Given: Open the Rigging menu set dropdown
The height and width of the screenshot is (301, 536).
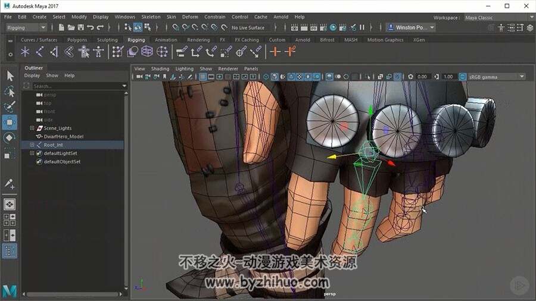Looking at the screenshot, I should [26, 27].
